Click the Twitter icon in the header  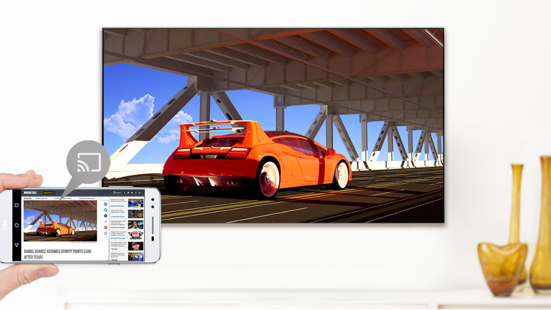coord(128,193)
